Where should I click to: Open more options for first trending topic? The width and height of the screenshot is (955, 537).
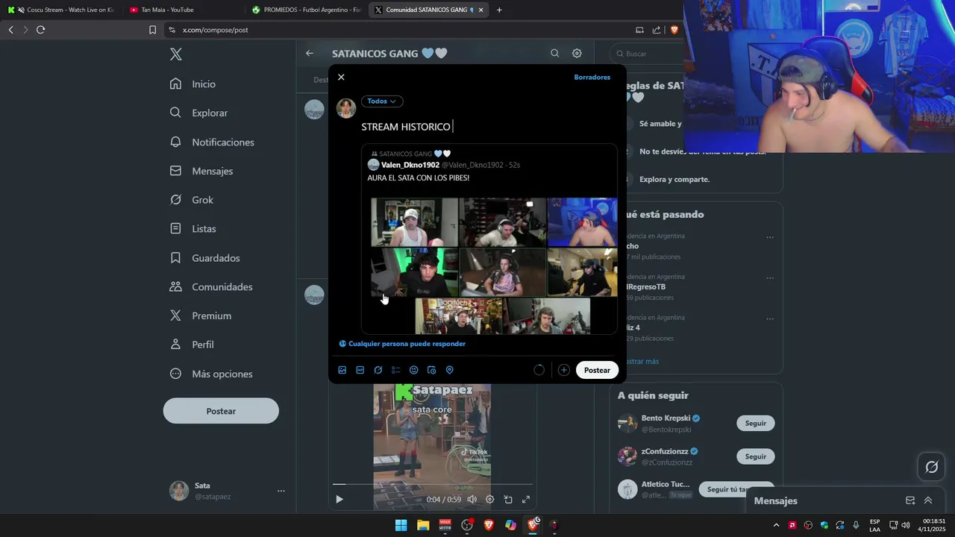tap(770, 238)
